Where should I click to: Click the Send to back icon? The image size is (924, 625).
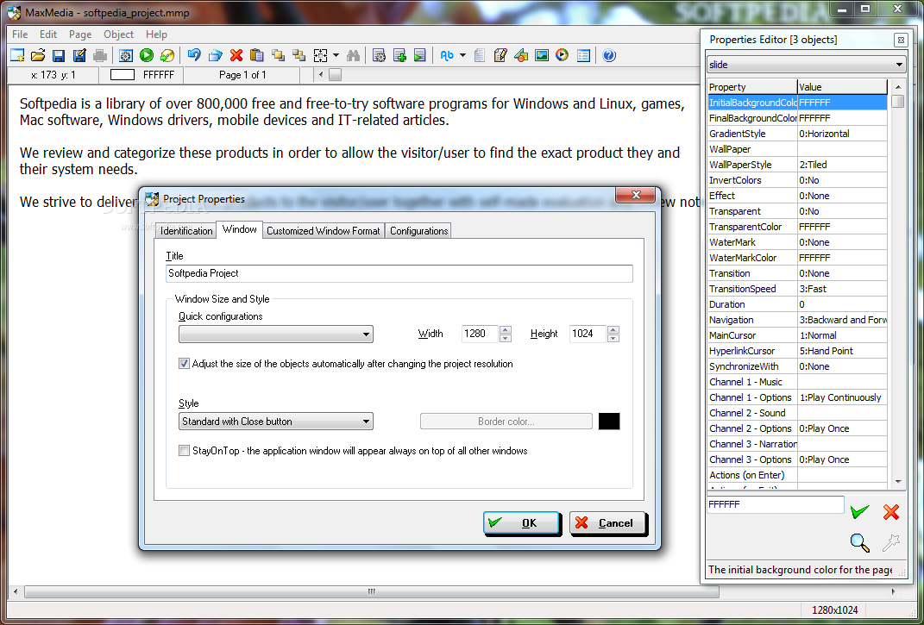299,55
